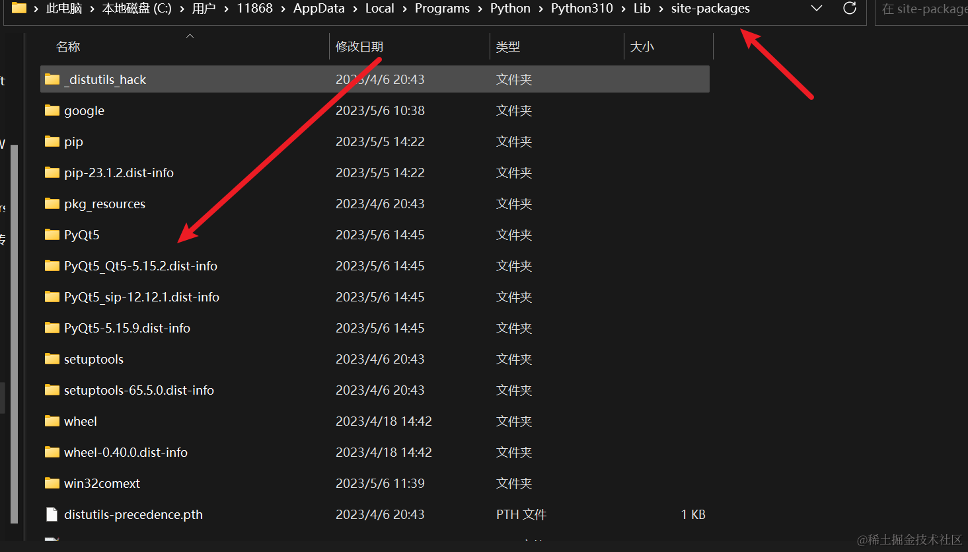This screenshot has height=552, width=968.
Task: Go to Python310 breadcrumb segment
Action: tap(582, 9)
